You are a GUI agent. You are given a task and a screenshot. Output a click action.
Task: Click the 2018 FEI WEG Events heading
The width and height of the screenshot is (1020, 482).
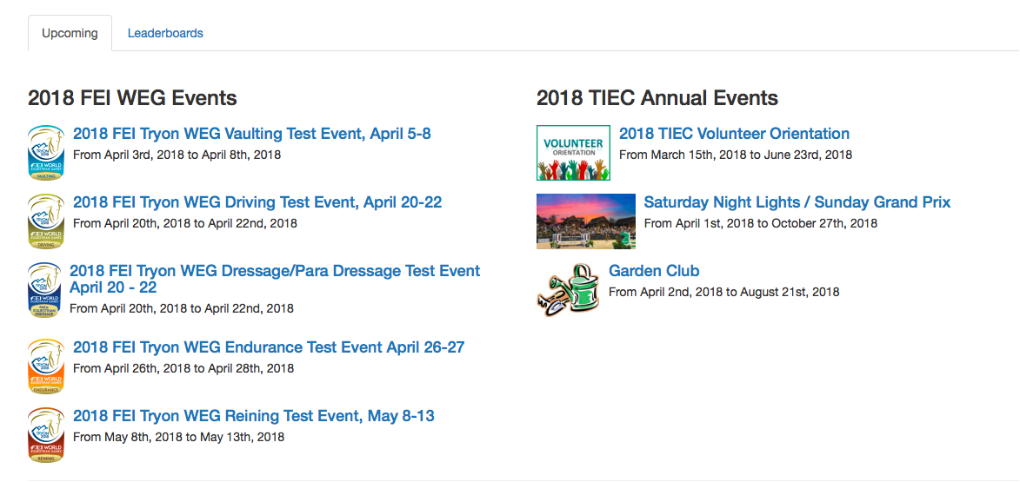pyautogui.click(x=132, y=98)
